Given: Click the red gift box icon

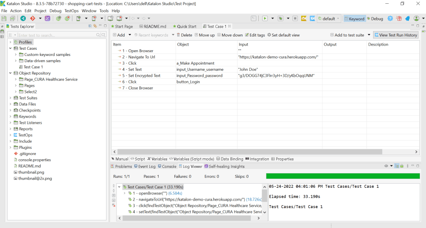Looking at the screenshot, I should [x=399, y=19].
